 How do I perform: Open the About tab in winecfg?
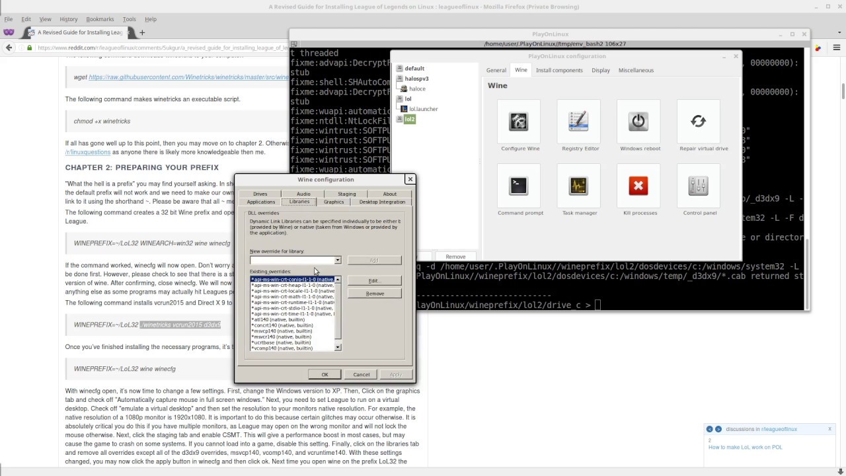[x=390, y=194]
